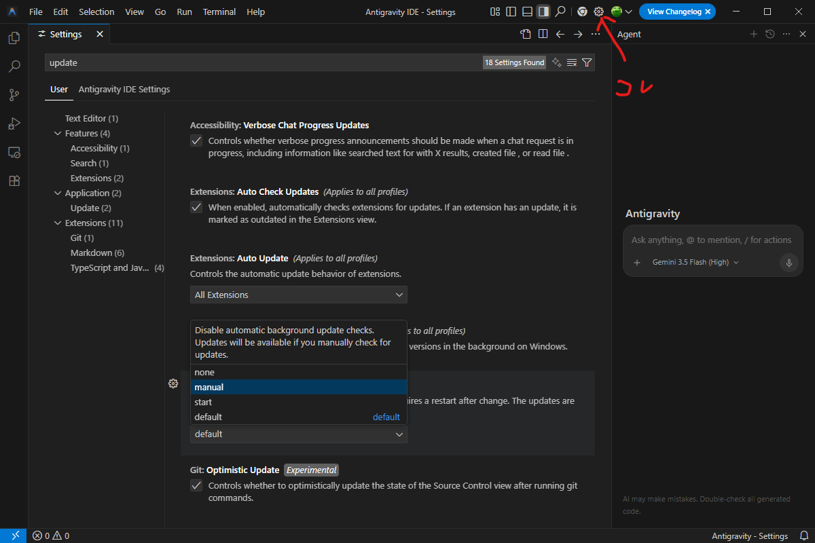Open Extensions Auto Update dropdown
The height and width of the screenshot is (543, 815).
click(299, 295)
